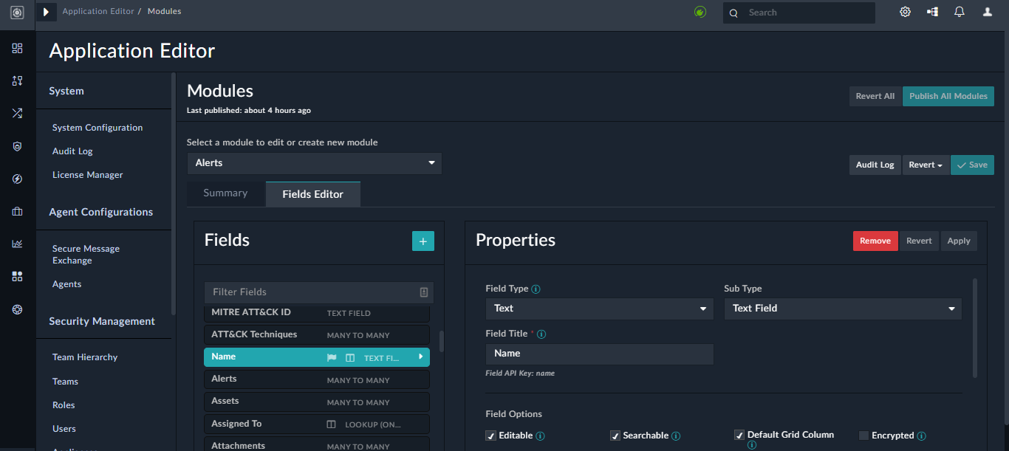Open the line chart reports icon
Viewport: 1009px width, 451px height.
coord(17,244)
